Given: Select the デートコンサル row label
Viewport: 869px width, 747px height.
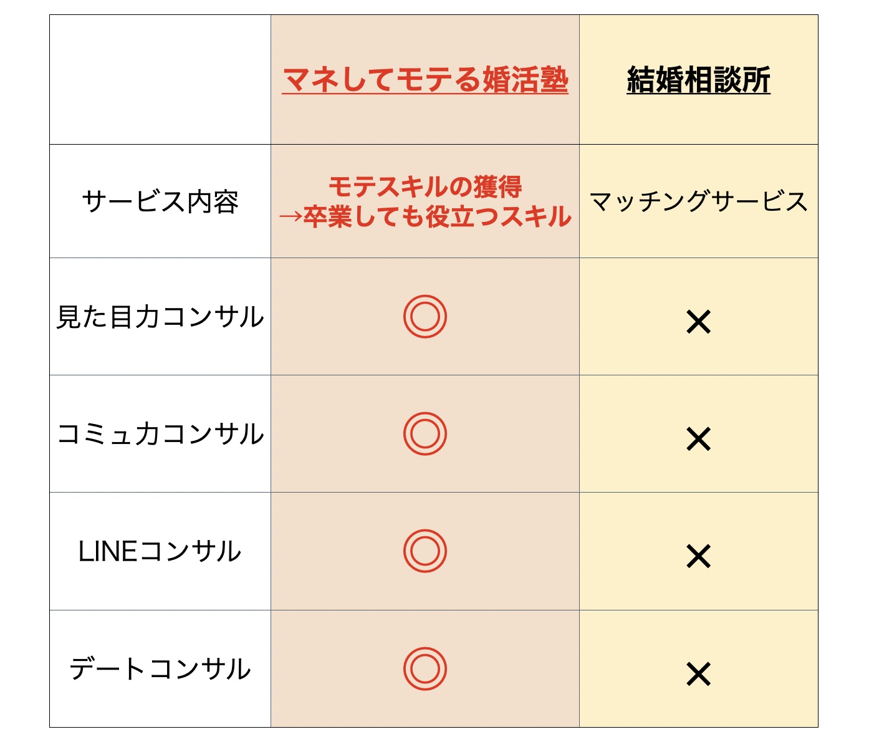Looking at the screenshot, I should coord(160,668).
